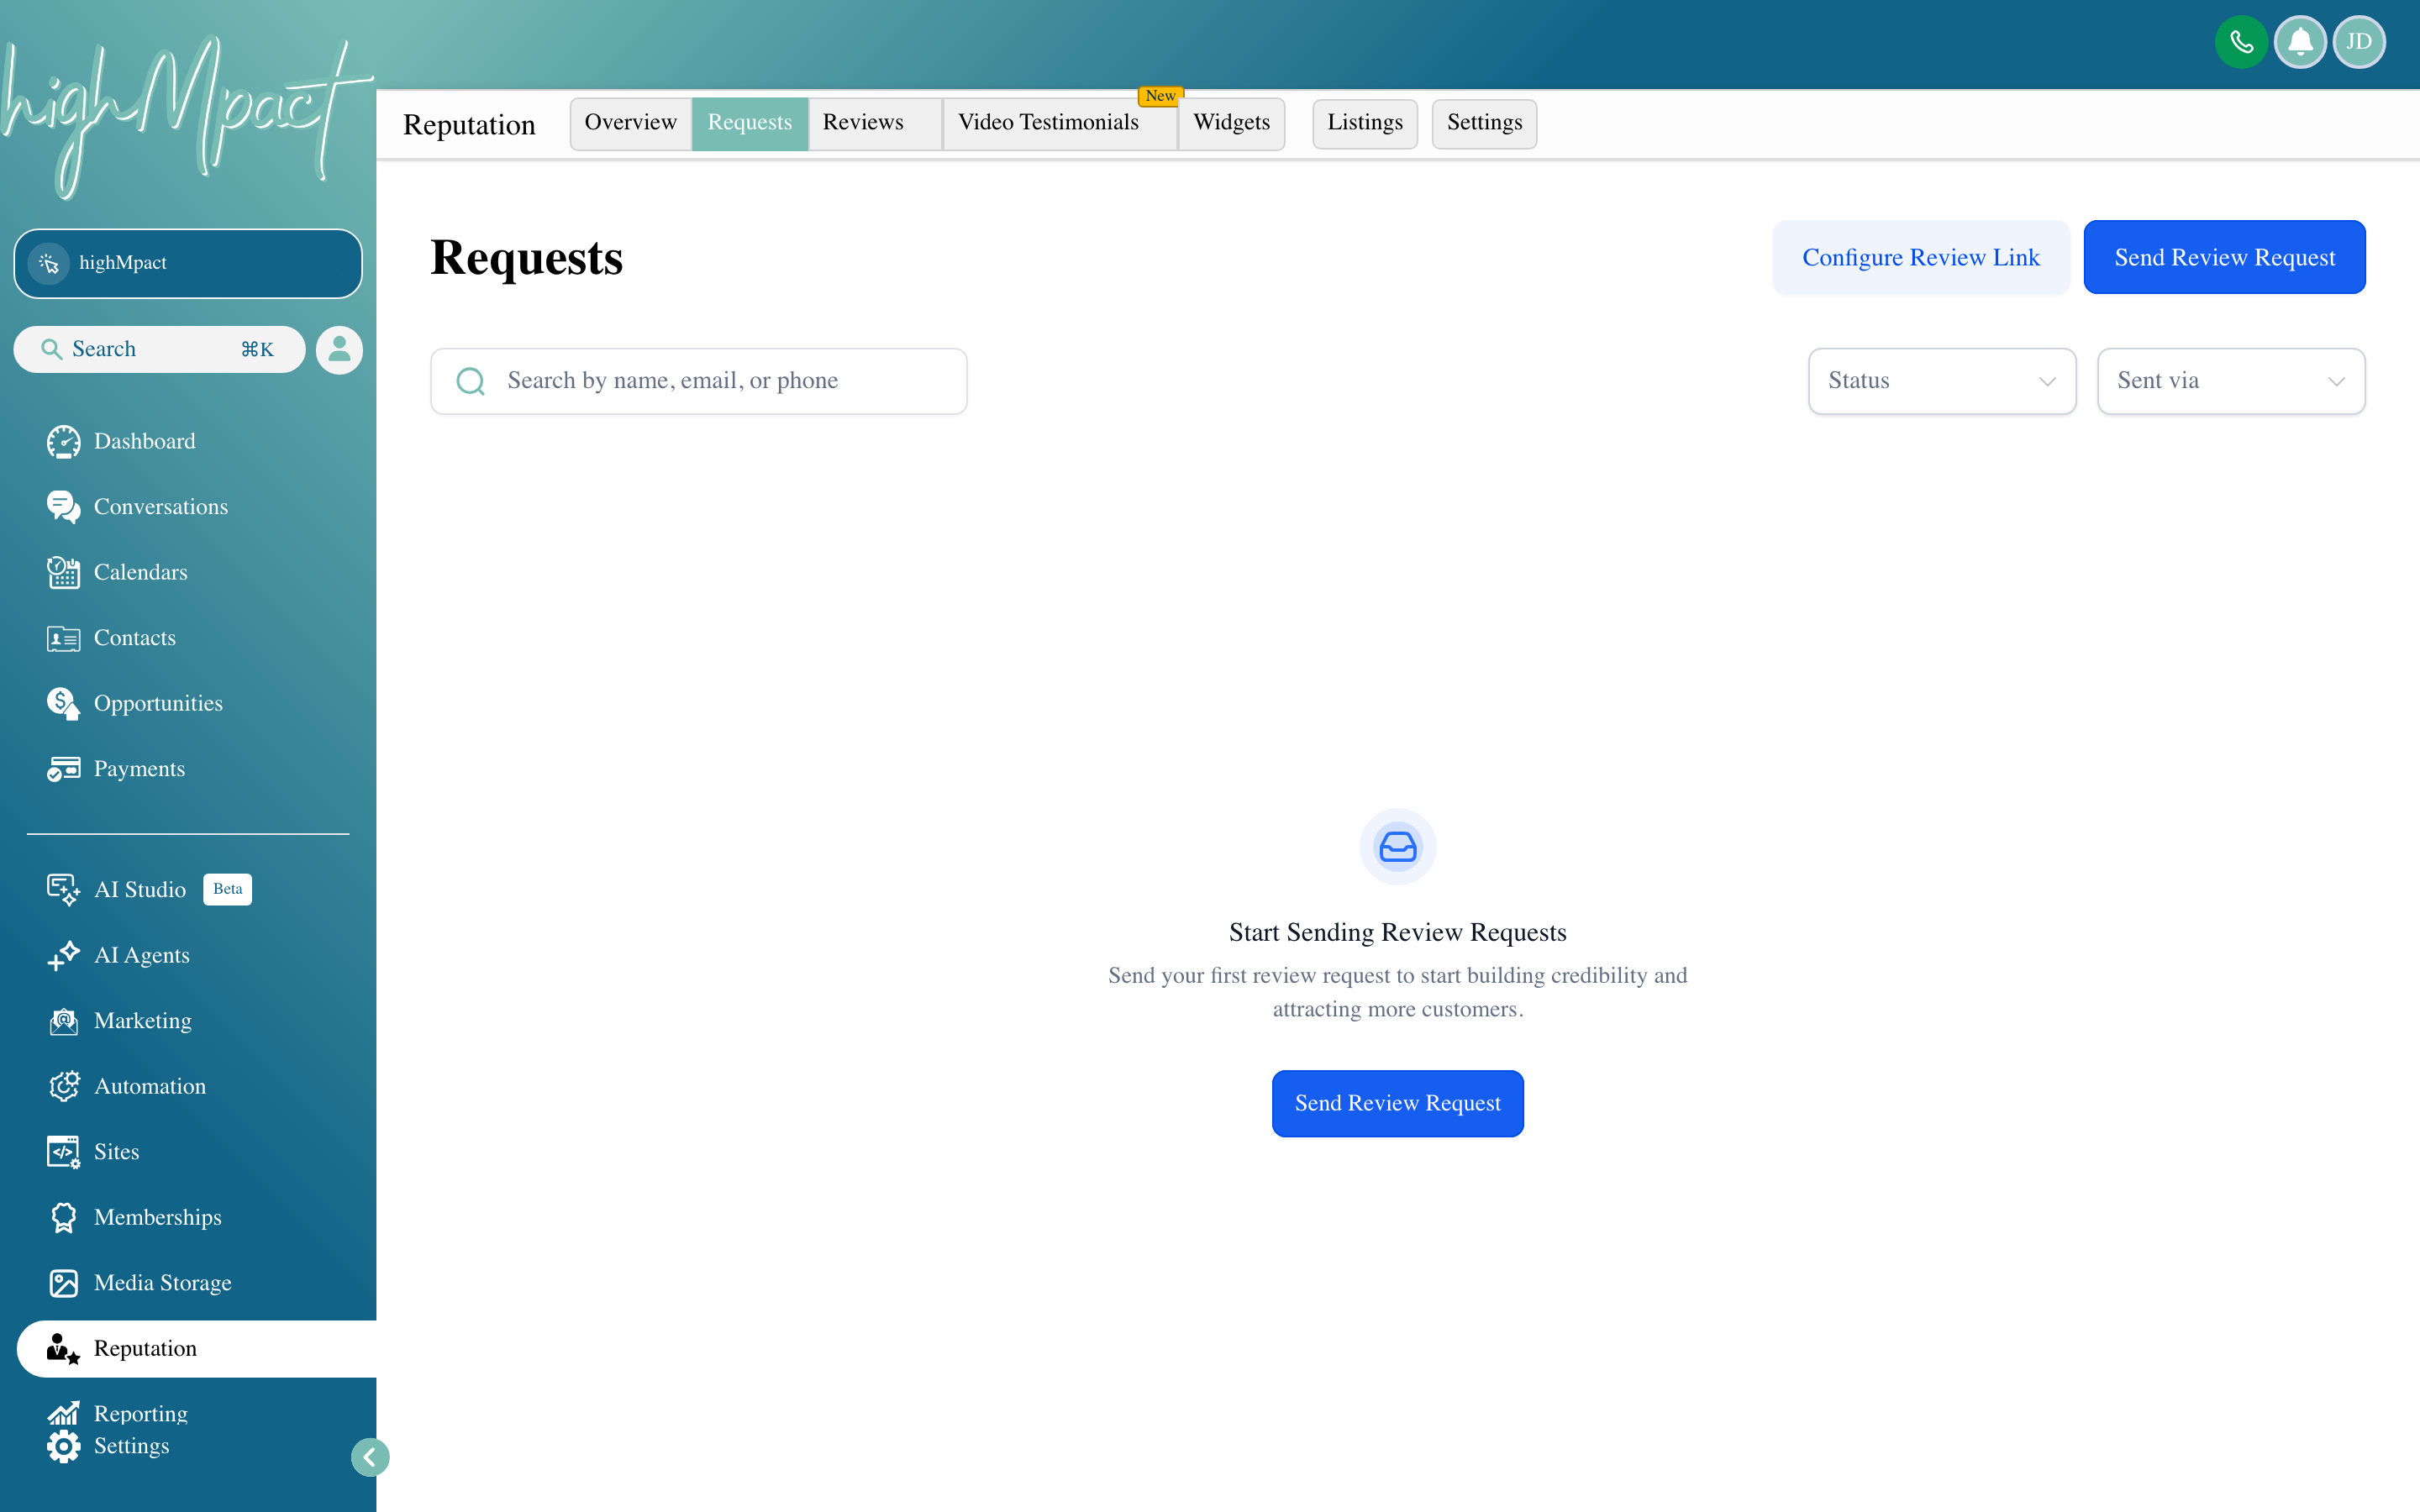The image size is (2420, 1512).
Task: Open Payments in the sidebar
Action: 139,769
